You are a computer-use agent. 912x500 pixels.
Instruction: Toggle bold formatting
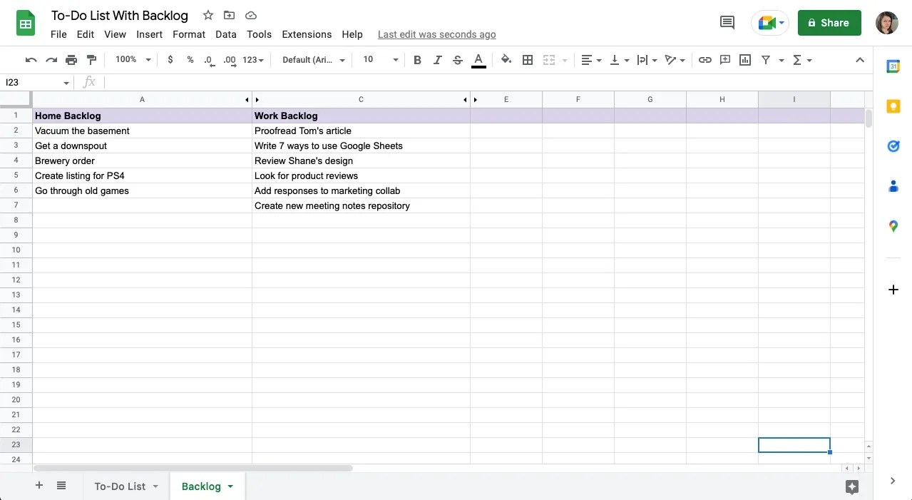417,60
